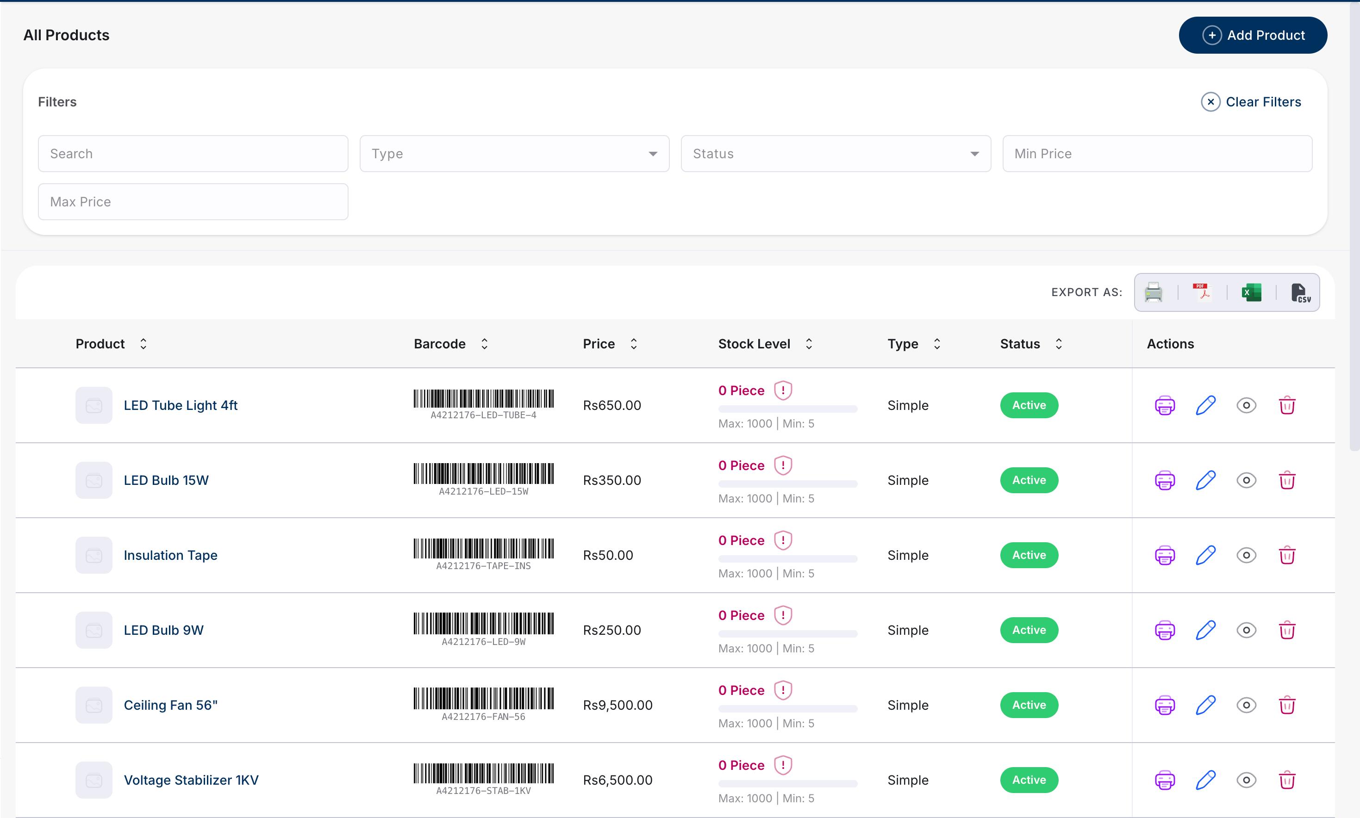Print barcode for Insulation Tape
The width and height of the screenshot is (1360, 818).
click(x=1165, y=556)
